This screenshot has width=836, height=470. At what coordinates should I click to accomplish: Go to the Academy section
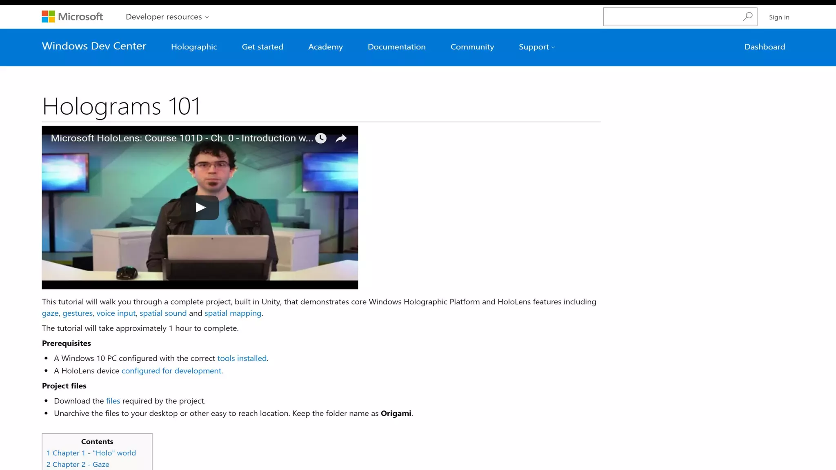325,47
